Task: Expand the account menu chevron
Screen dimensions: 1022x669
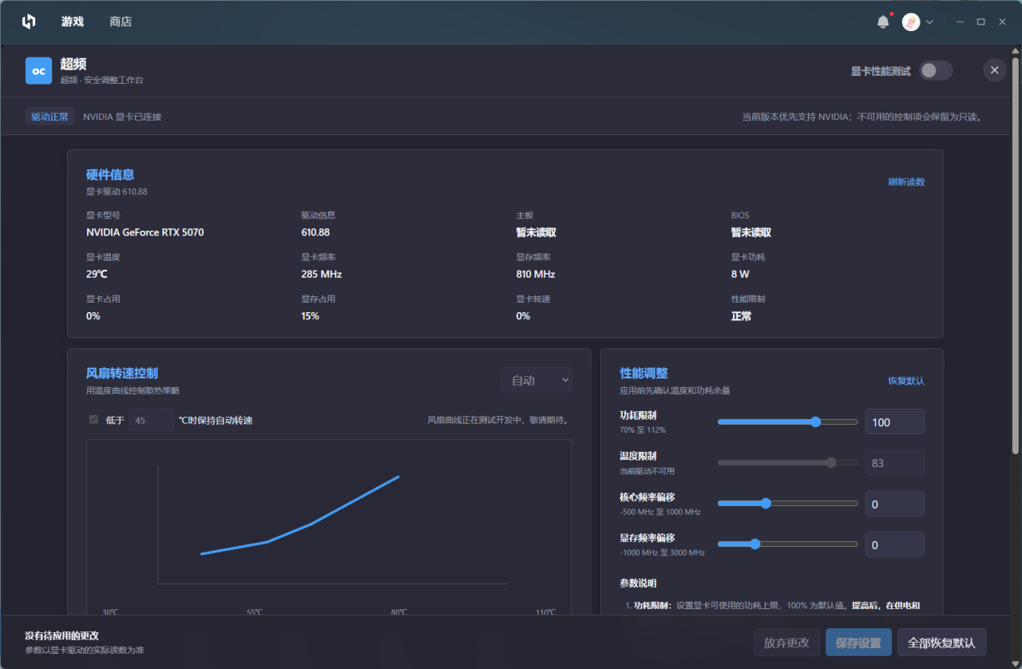Action: pyautogui.click(x=929, y=22)
